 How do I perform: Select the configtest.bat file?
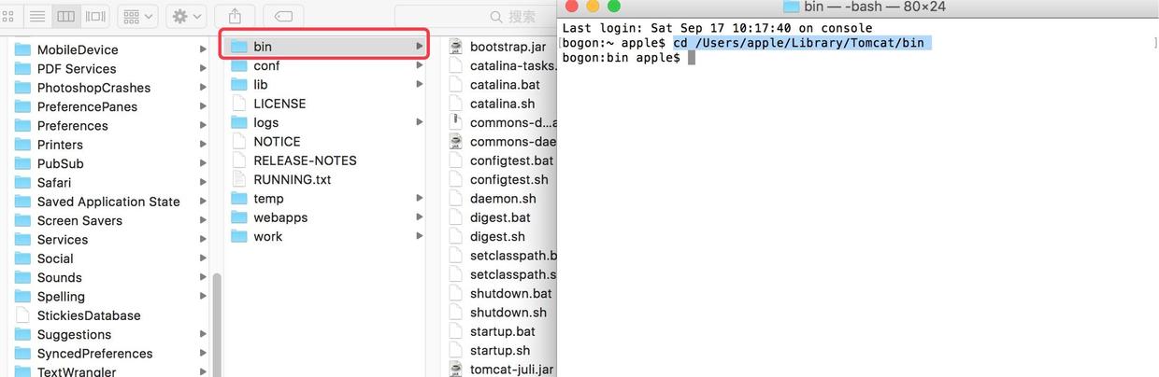(501, 161)
